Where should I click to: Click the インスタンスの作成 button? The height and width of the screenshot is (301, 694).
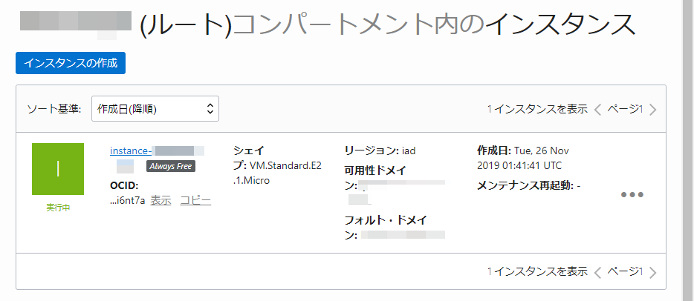(x=71, y=63)
